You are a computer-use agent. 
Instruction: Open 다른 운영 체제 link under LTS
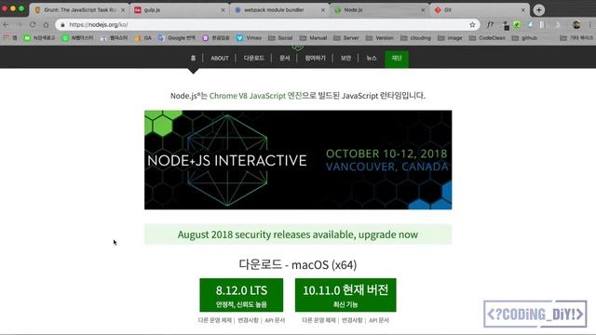click(x=215, y=320)
